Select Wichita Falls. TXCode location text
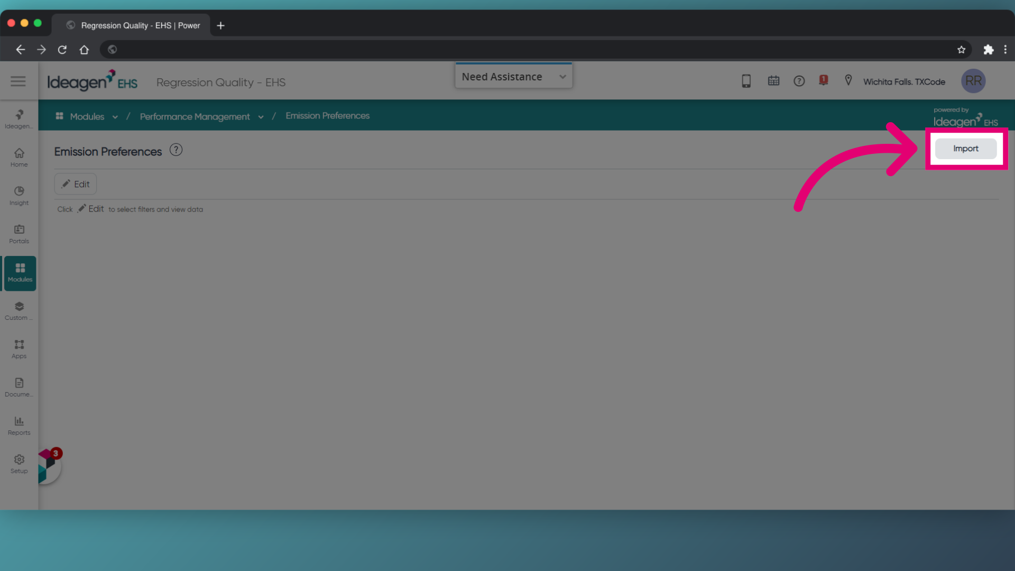Image resolution: width=1015 pixels, height=571 pixels. point(904,82)
